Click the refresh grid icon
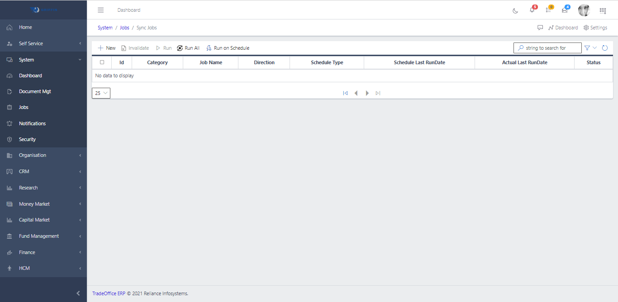Image resolution: width=618 pixels, height=302 pixels. pos(605,48)
